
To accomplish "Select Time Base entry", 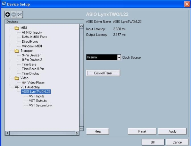I will pyautogui.click(x=29, y=65).
